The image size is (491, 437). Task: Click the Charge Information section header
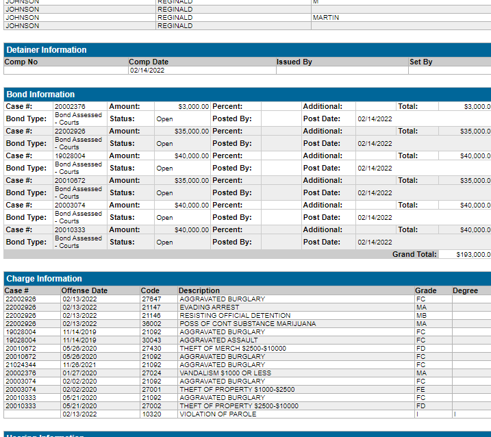tap(44, 279)
